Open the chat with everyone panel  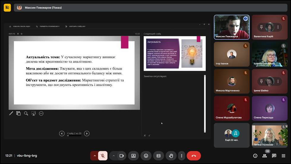(274, 156)
